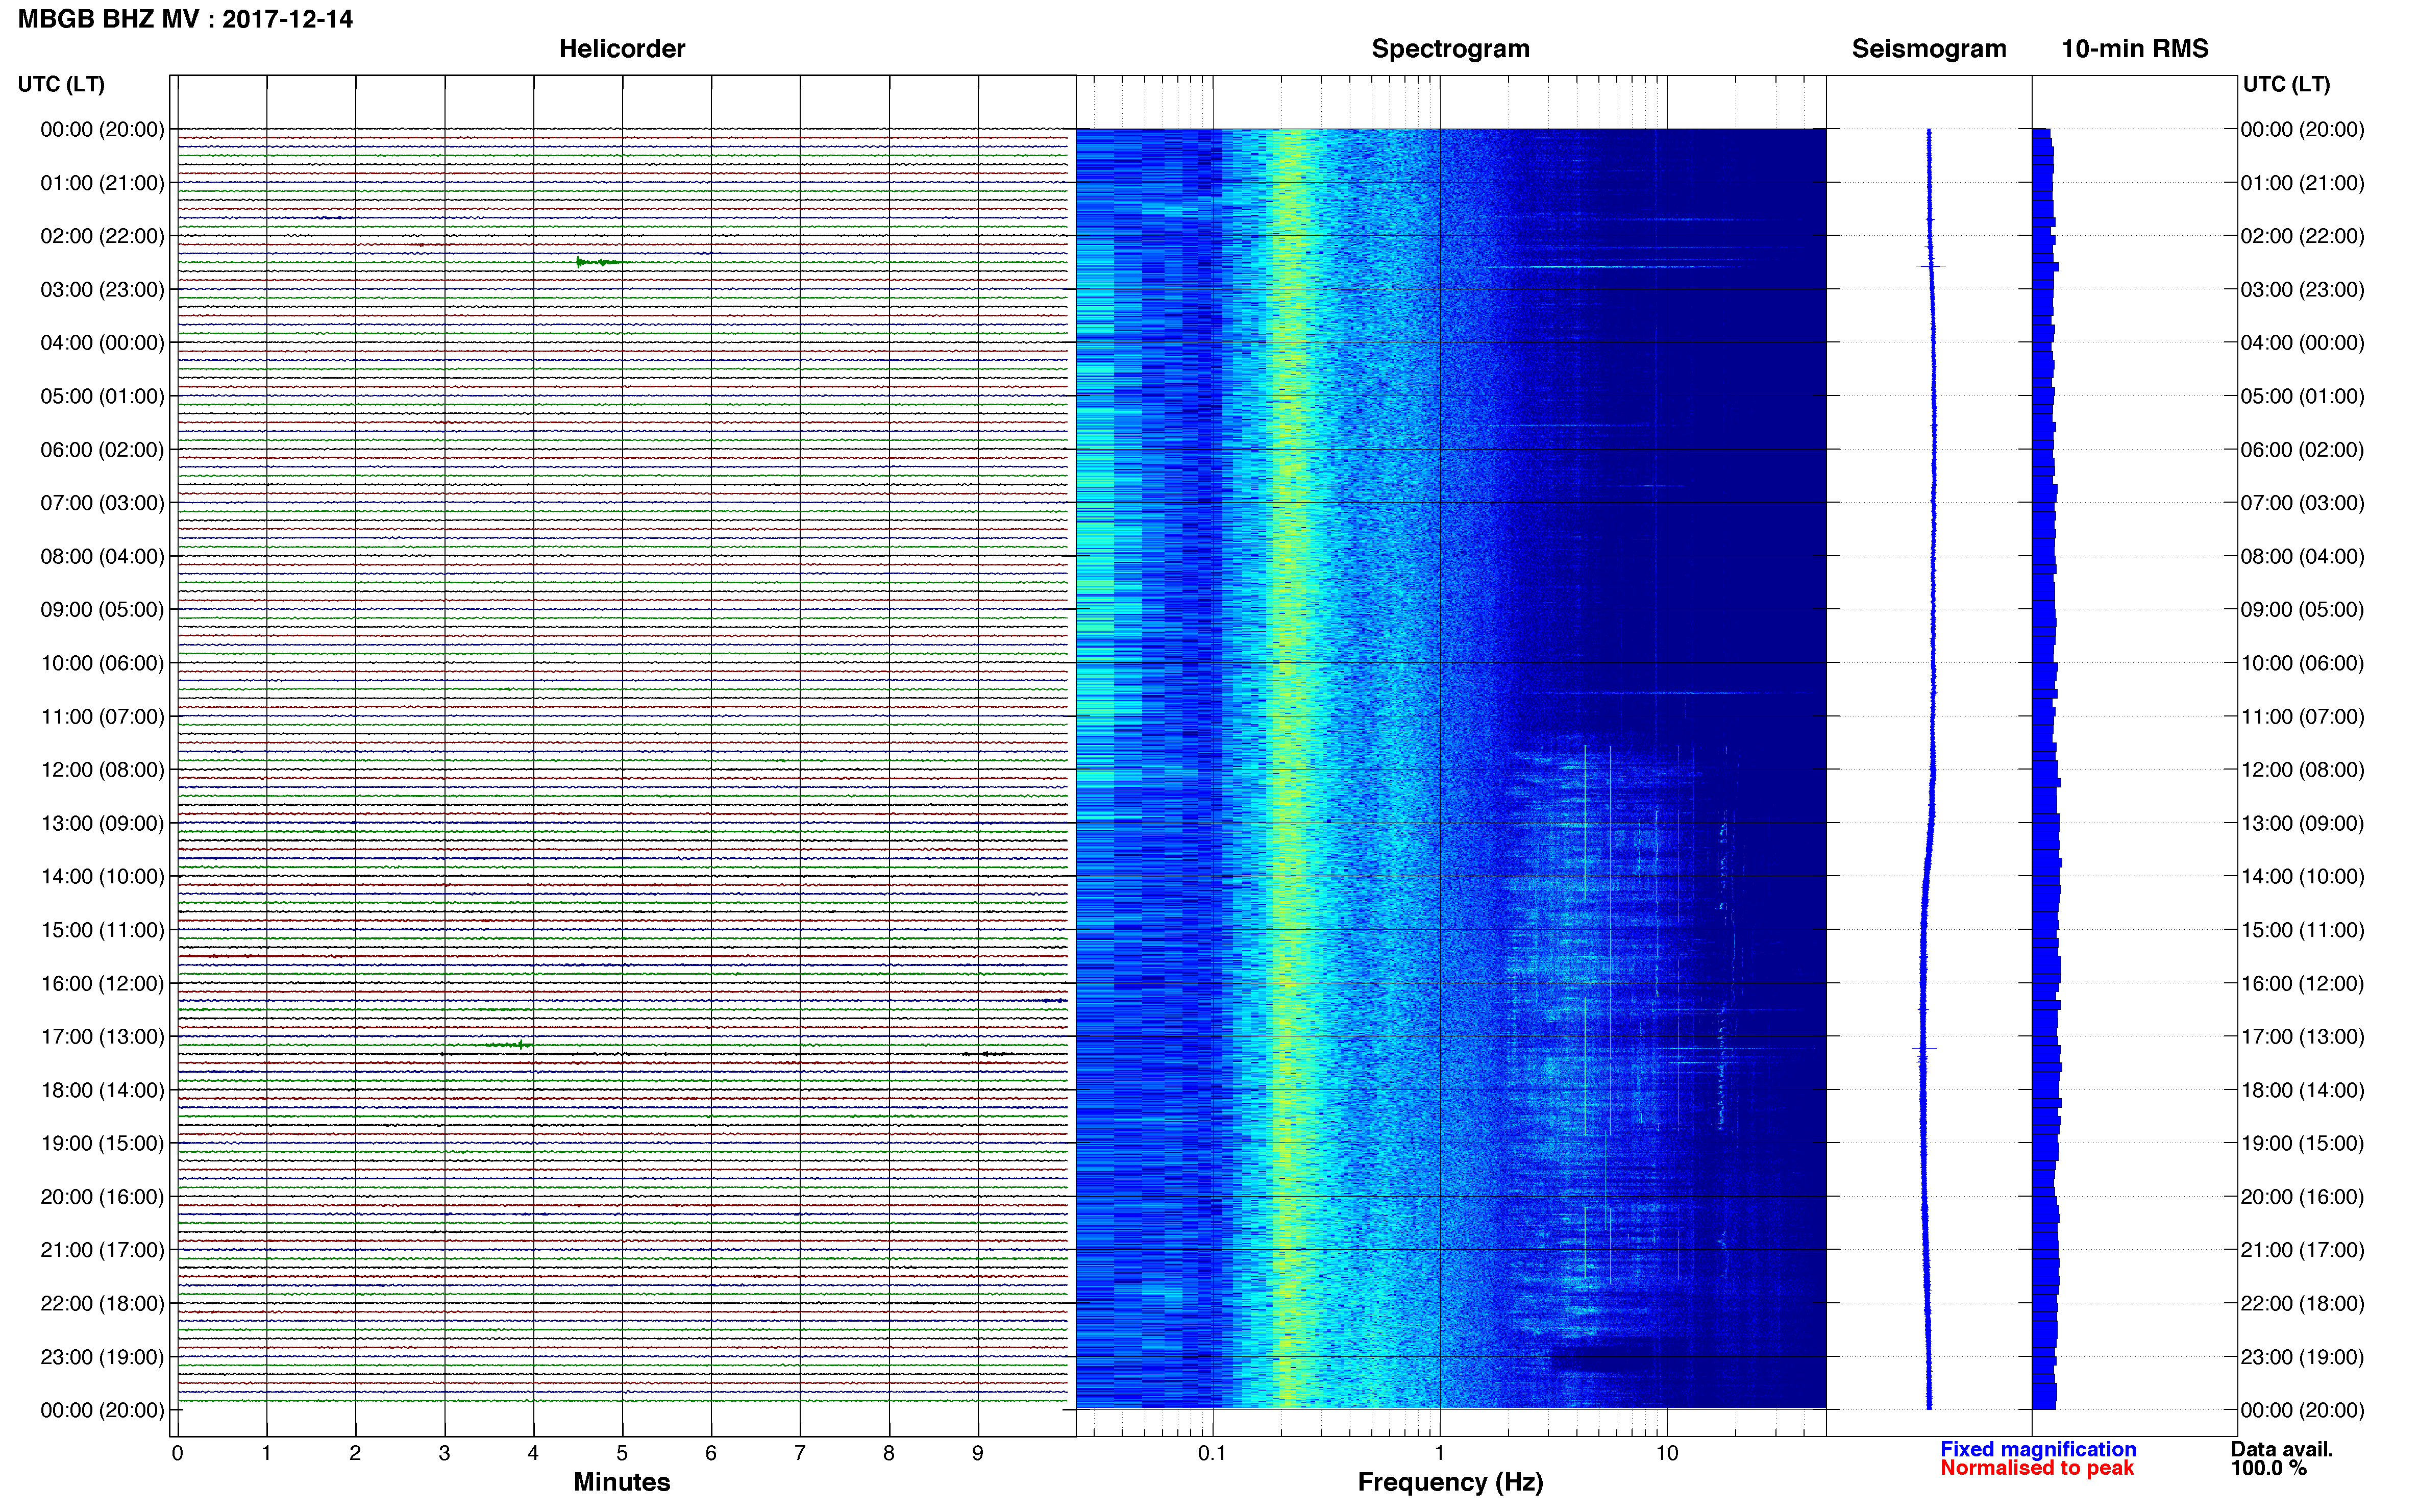This screenshot has width=2419, height=1512.
Task: Click the 0 minute tick label
Action: [x=177, y=1453]
